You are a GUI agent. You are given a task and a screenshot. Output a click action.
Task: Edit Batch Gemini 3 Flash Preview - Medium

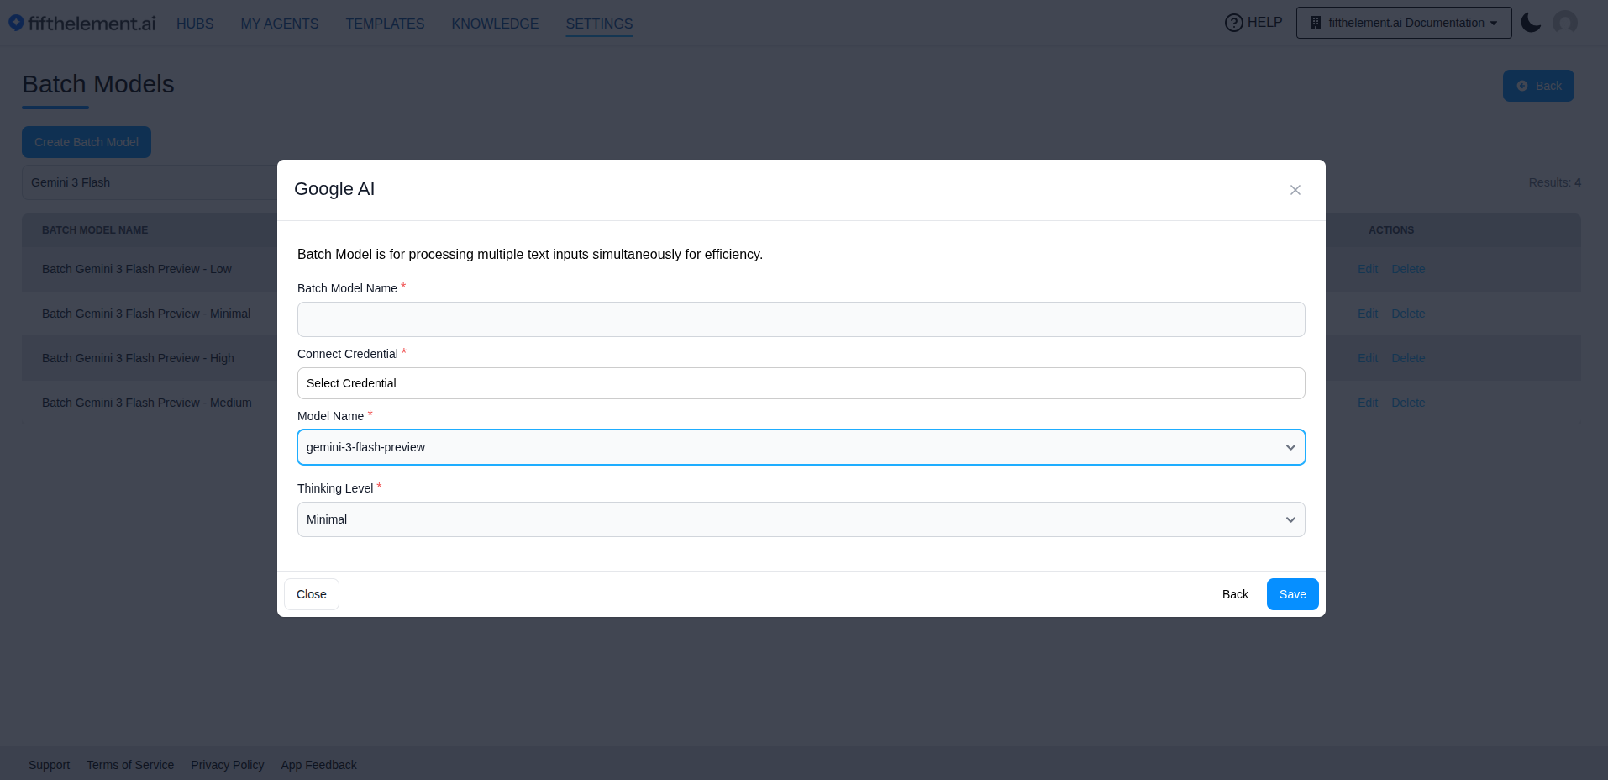click(1368, 403)
